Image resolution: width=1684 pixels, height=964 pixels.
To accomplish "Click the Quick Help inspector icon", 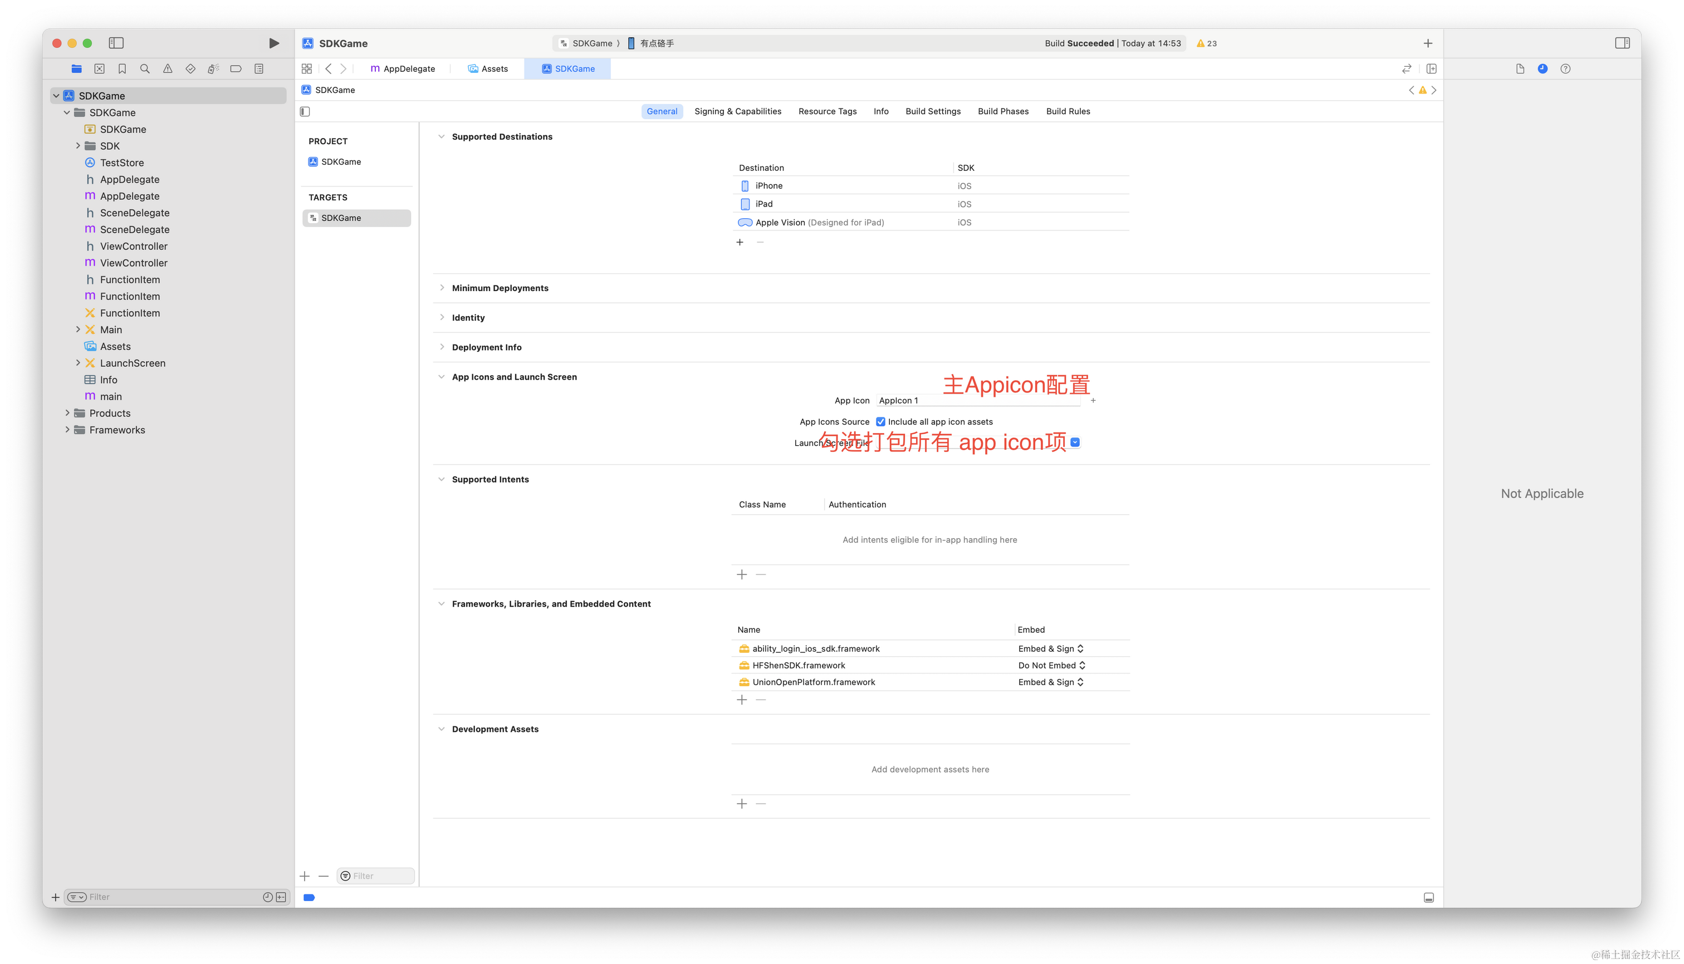I will click(x=1565, y=69).
